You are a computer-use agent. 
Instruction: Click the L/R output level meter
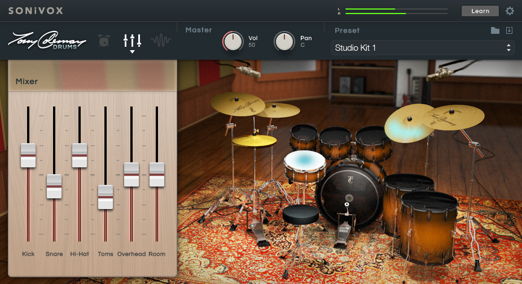coord(393,11)
